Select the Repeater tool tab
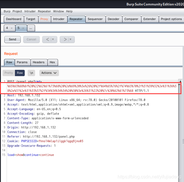The image size is (184, 182). point(76,19)
